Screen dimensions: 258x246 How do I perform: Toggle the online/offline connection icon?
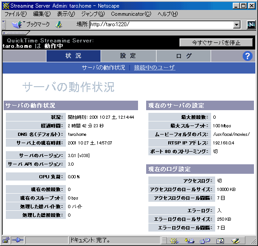pos(18,241)
